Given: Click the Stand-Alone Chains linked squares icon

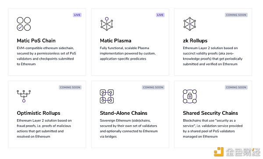Looking at the screenshot, I should [107, 96].
